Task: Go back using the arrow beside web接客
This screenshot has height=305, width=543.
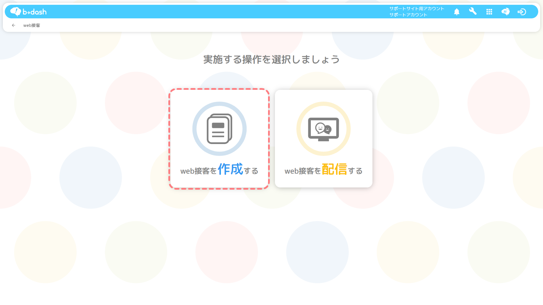Action: click(x=14, y=25)
